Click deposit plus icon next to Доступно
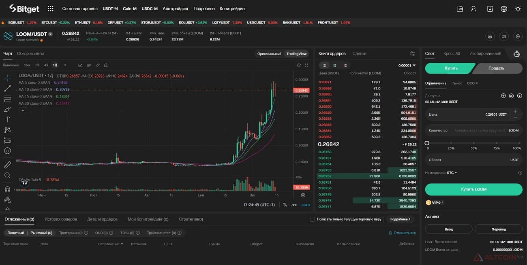527x265 pixels. [x=503, y=96]
